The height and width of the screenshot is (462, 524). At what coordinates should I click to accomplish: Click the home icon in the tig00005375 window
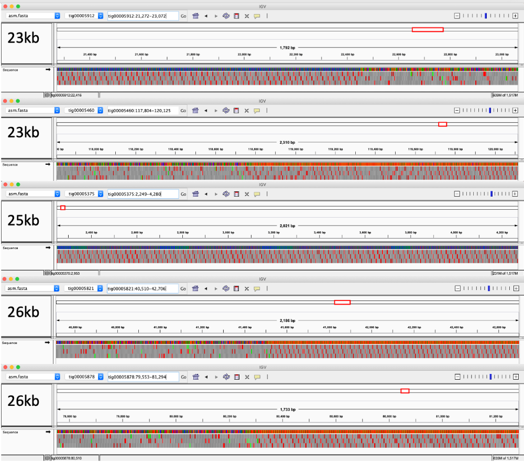195,194
